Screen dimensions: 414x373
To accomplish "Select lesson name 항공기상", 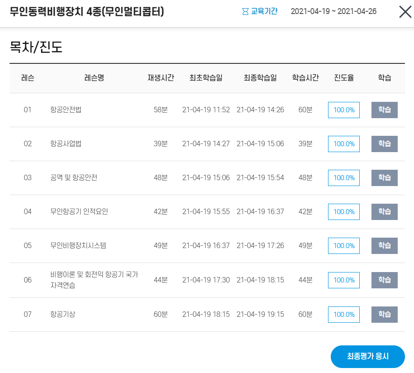I will (63, 314).
